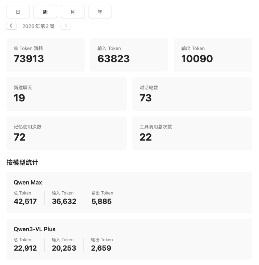
Task: Open the 对话轮数 statistic card
Action: 192,94
